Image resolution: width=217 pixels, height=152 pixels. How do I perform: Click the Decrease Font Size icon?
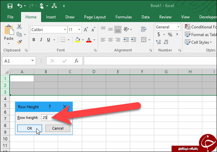[93, 29]
